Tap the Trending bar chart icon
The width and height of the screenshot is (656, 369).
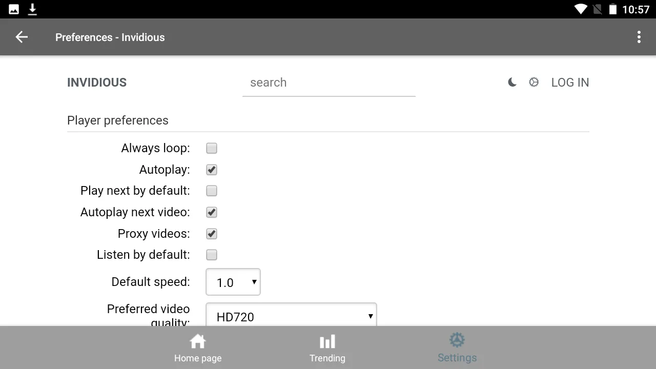point(327,341)
